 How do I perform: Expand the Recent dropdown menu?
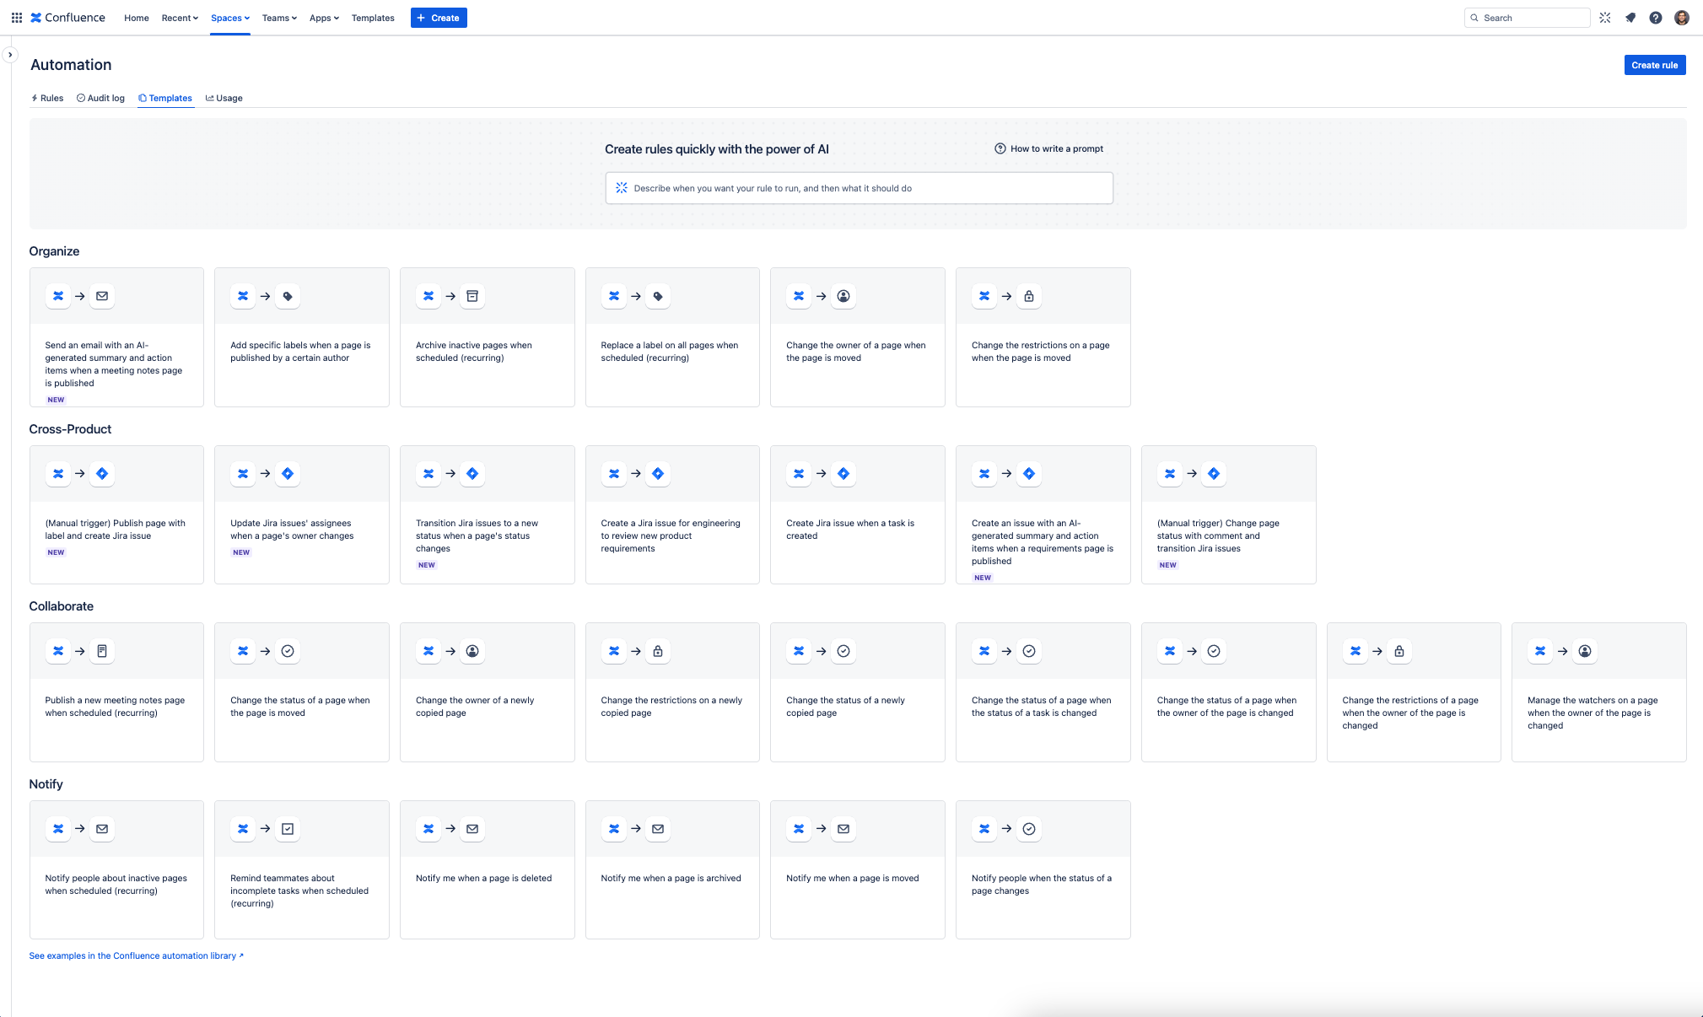pos(180,18)
